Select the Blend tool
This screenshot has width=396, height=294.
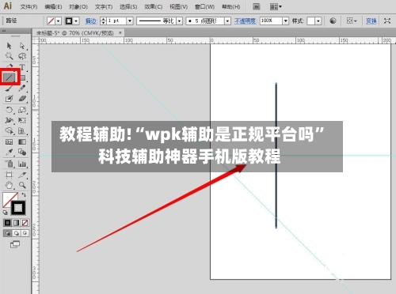tap(22, 153)
